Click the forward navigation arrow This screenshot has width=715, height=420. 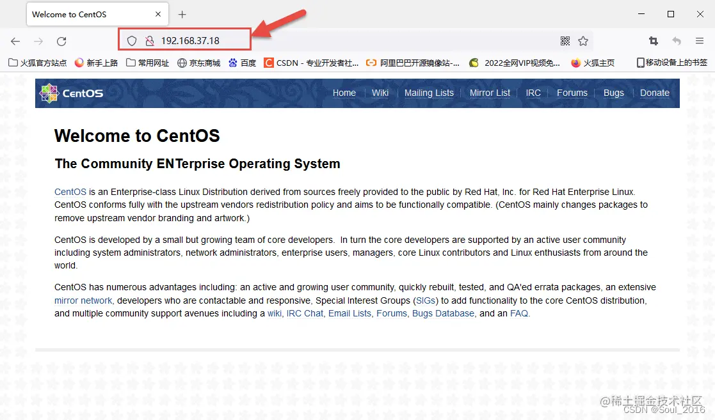[39, 42]
